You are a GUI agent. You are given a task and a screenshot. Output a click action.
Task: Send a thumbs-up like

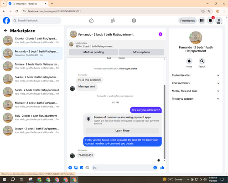[162, 168]
